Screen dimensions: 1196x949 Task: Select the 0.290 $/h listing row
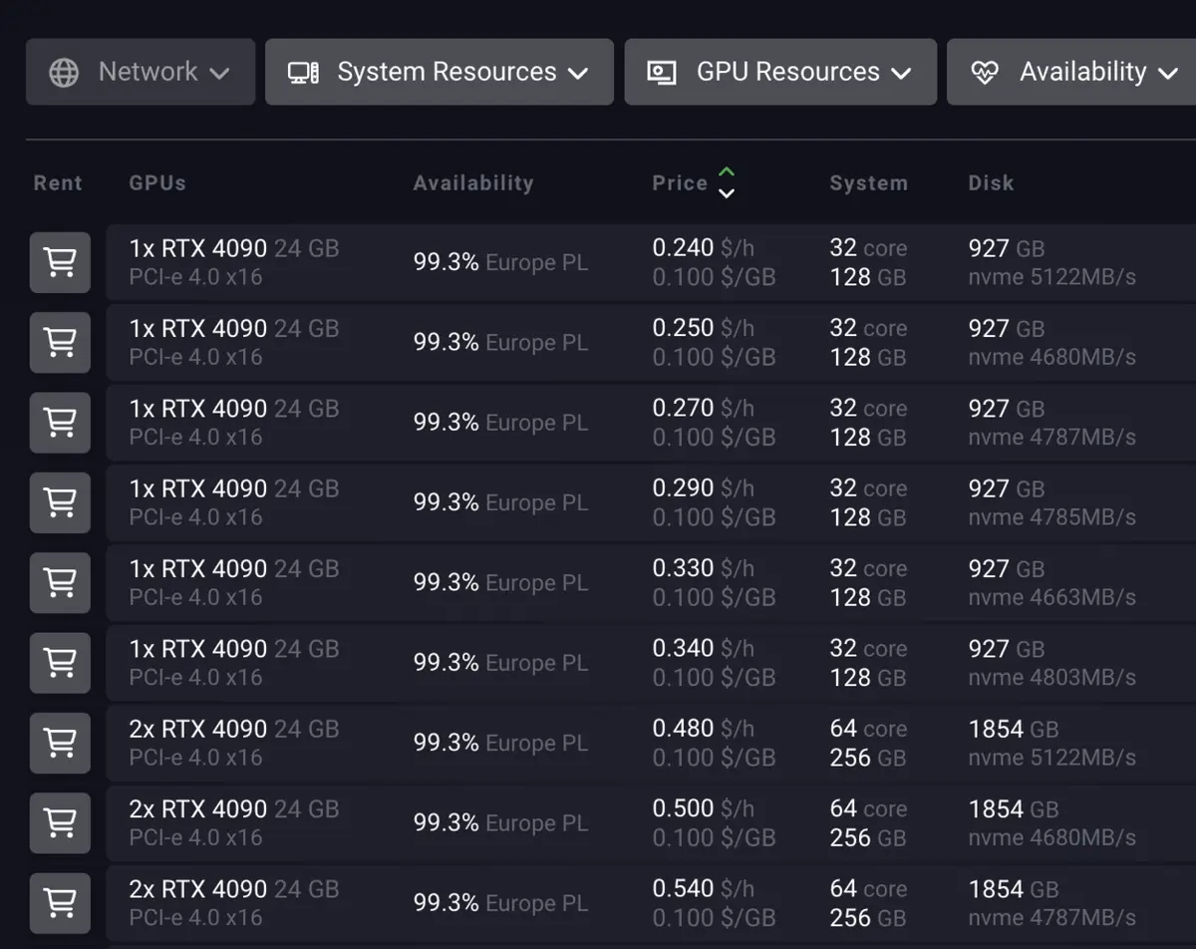coord(498,501)
